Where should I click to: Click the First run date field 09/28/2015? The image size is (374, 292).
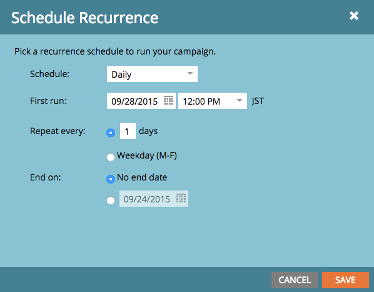141,101
